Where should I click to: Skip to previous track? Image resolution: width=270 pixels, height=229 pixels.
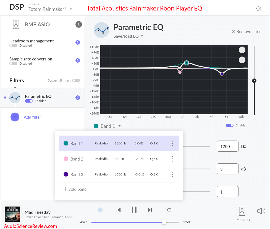click(x=119, y=210)
